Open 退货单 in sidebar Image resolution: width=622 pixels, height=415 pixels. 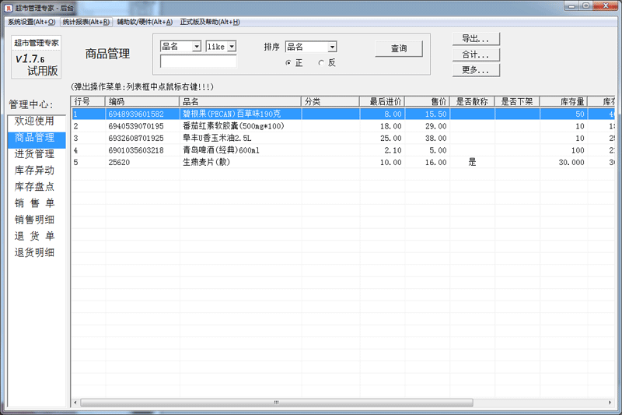pyautogui.click(x=34, y=236)
